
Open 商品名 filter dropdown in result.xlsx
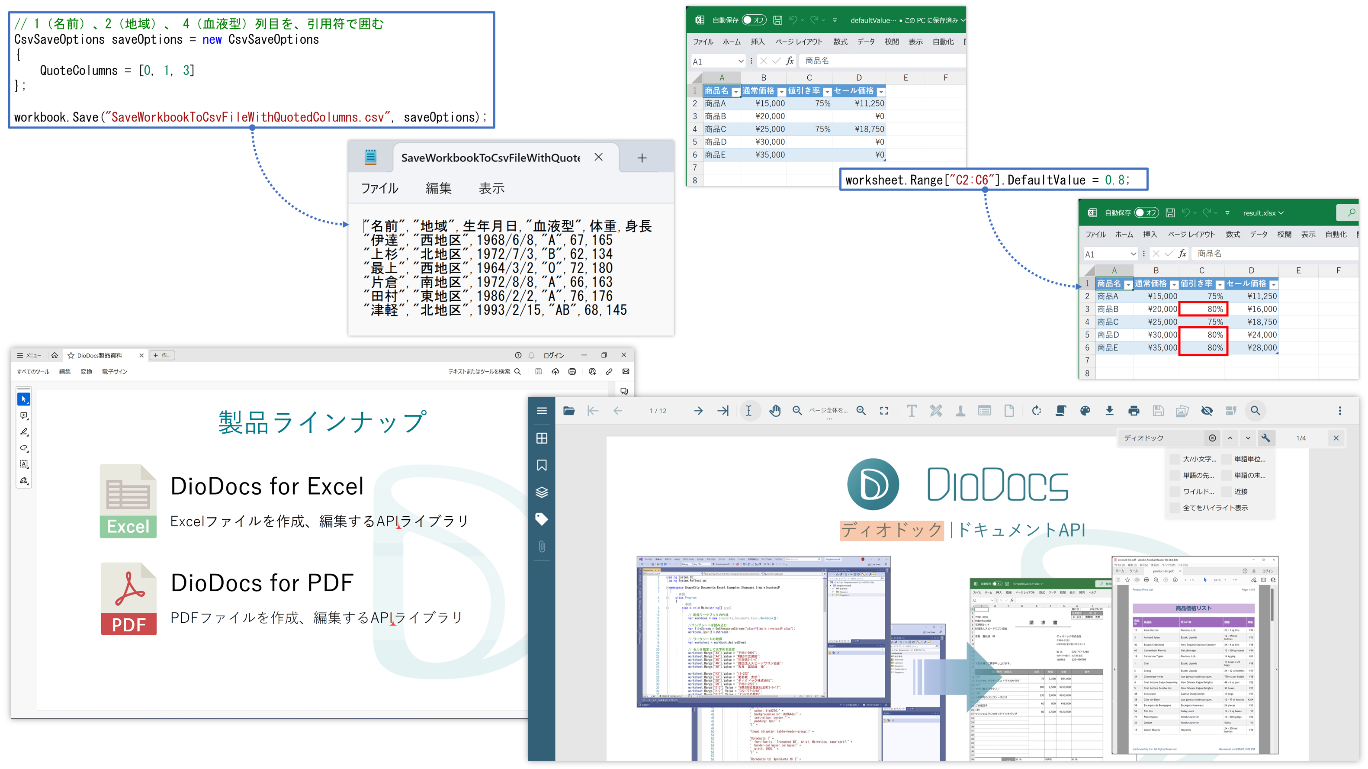point(1128,285)
